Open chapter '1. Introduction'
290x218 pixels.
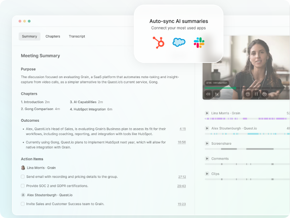tap(35, 102)
